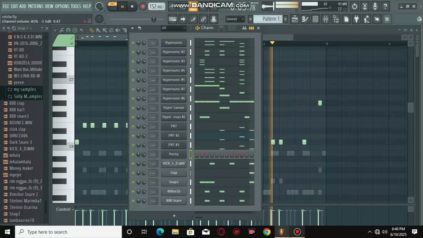
Task: Open the OPTIONS menu
Action: (62, 6)
